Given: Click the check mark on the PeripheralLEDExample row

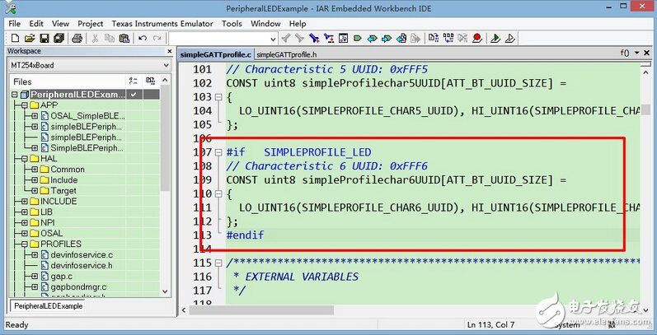Looking at the screenshot, I should click(x=134, y=95).
